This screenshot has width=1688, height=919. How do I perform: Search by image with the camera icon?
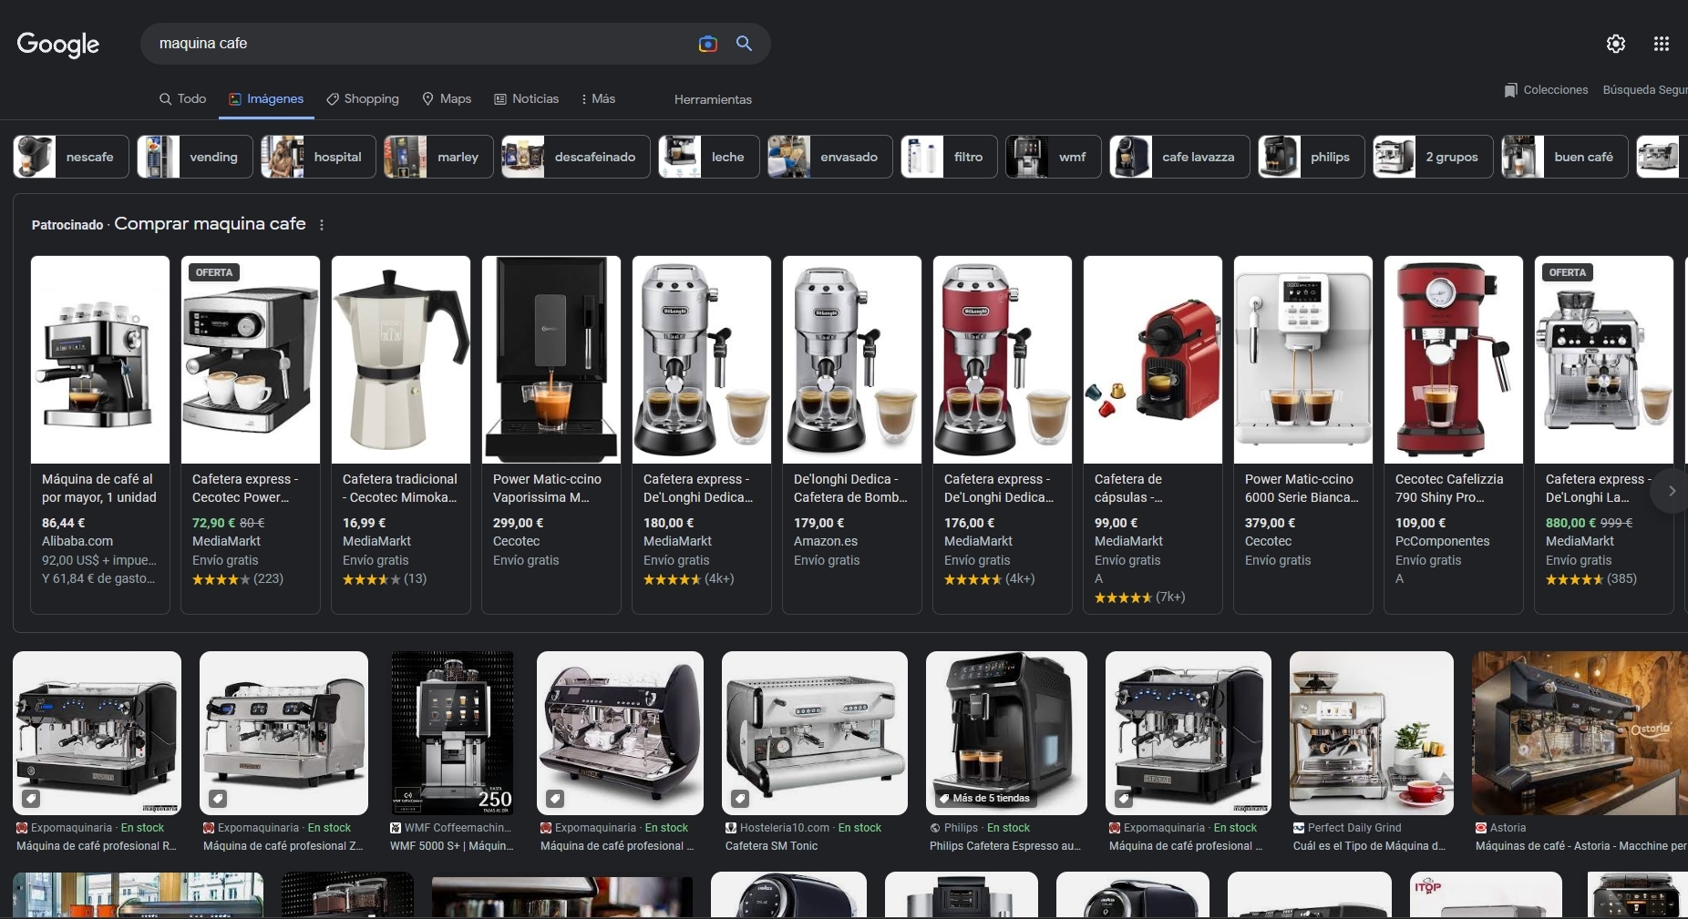pos(707,44)
